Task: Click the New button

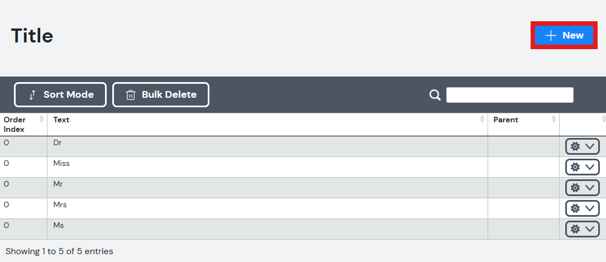Action: [x=564, y=36]
